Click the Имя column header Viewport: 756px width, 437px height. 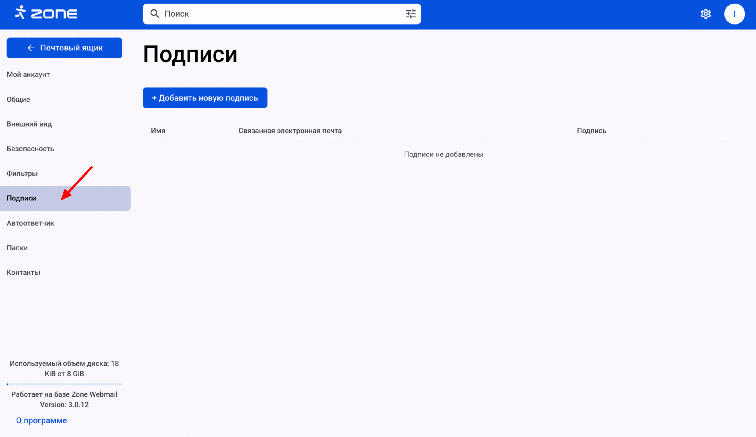(x=158, y=131)
